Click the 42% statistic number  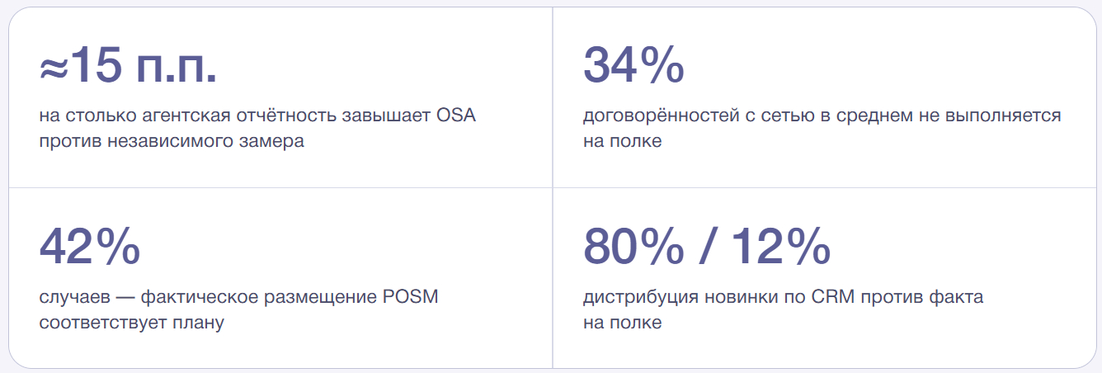click(89, 246)
